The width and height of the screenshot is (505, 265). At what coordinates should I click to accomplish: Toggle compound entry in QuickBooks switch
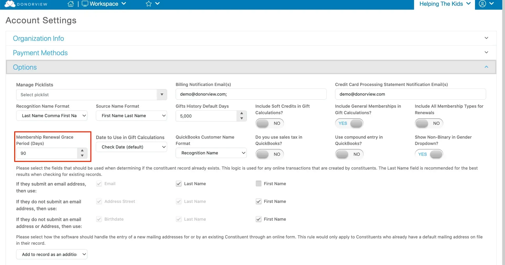349,154
